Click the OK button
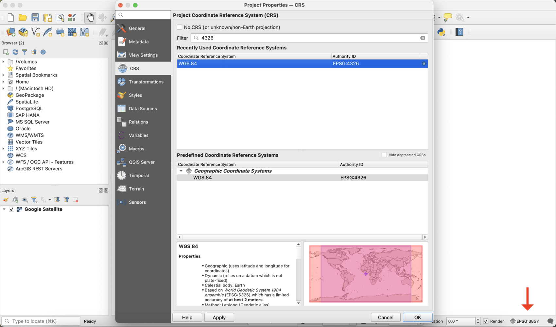The width and height of the screenshot is (556, 327). click(x=417, y=317)
